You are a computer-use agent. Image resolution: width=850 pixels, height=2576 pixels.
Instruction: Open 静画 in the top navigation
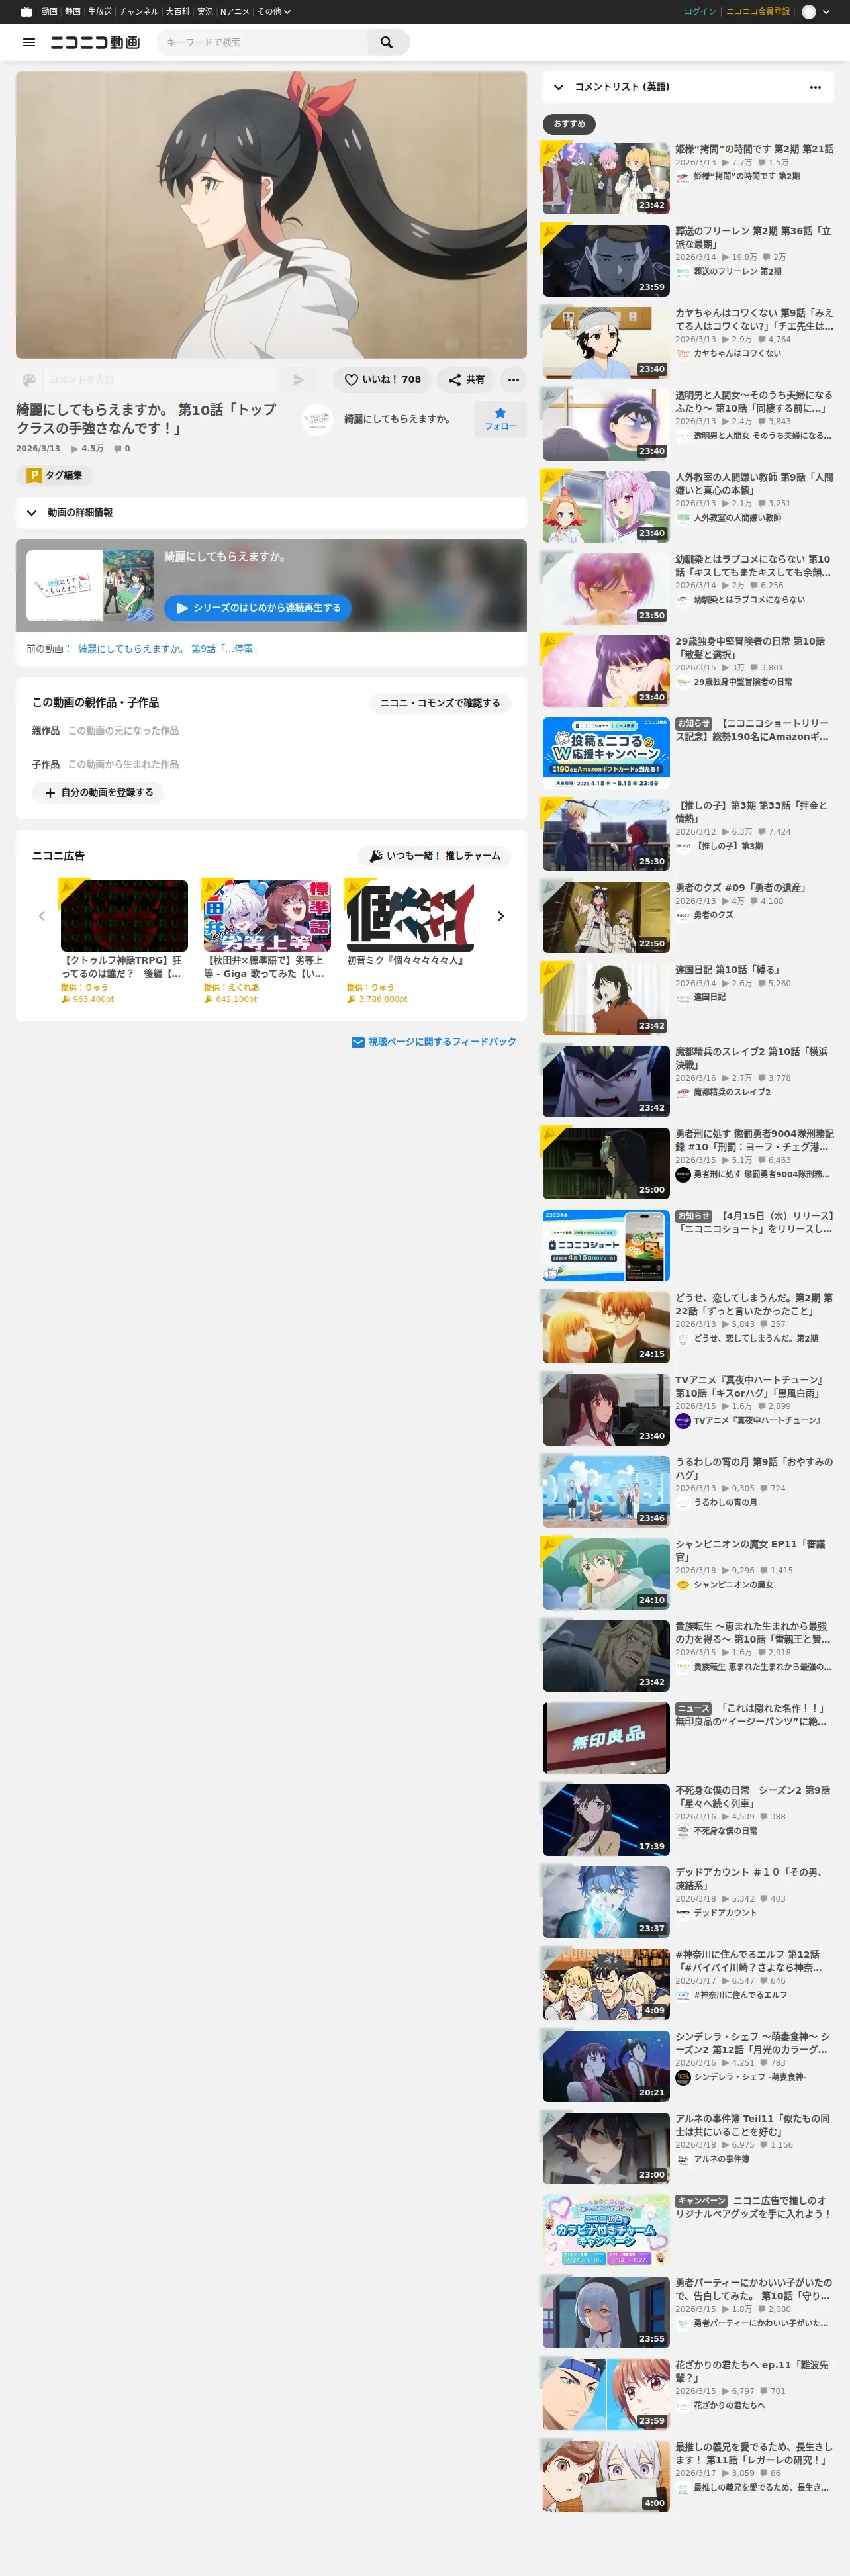[73, 12]
